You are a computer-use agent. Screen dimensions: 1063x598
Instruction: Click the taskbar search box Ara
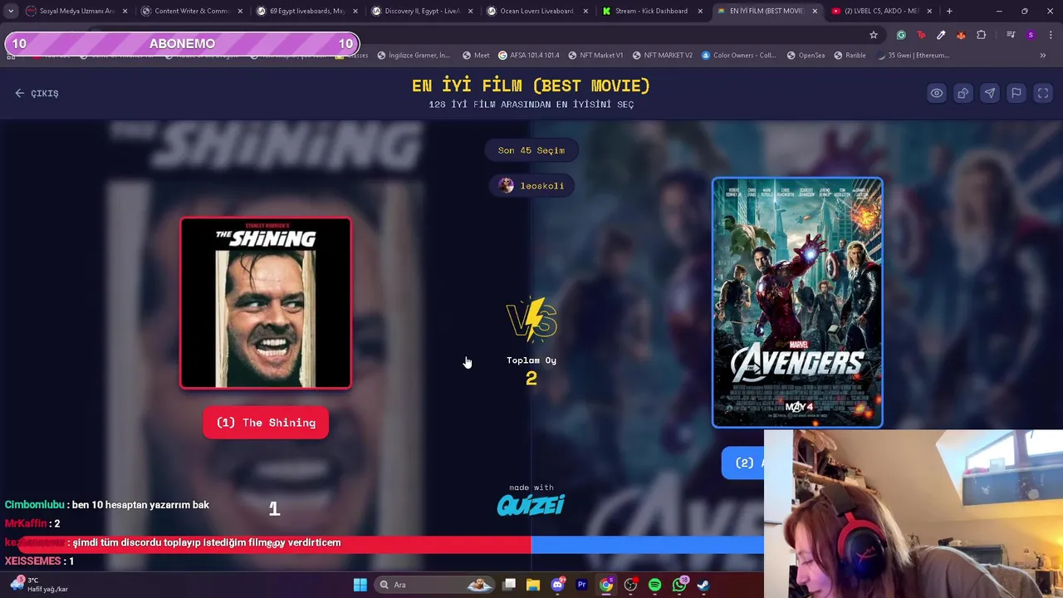click(435, 585)
